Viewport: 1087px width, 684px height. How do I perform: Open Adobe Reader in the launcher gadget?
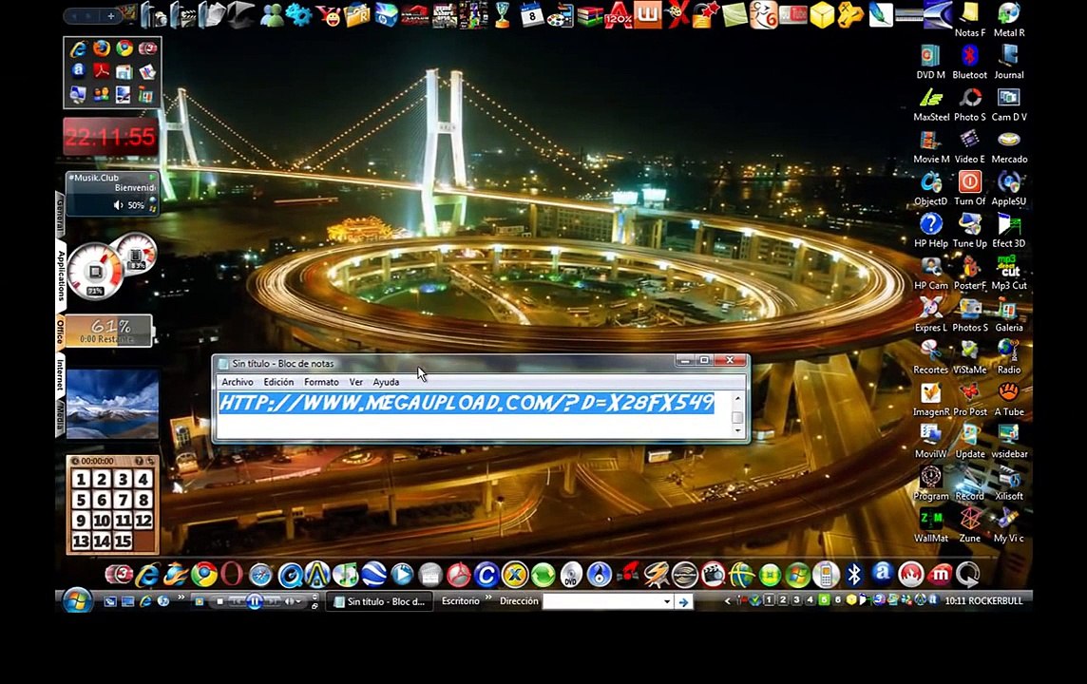click(x=102, y=70)
